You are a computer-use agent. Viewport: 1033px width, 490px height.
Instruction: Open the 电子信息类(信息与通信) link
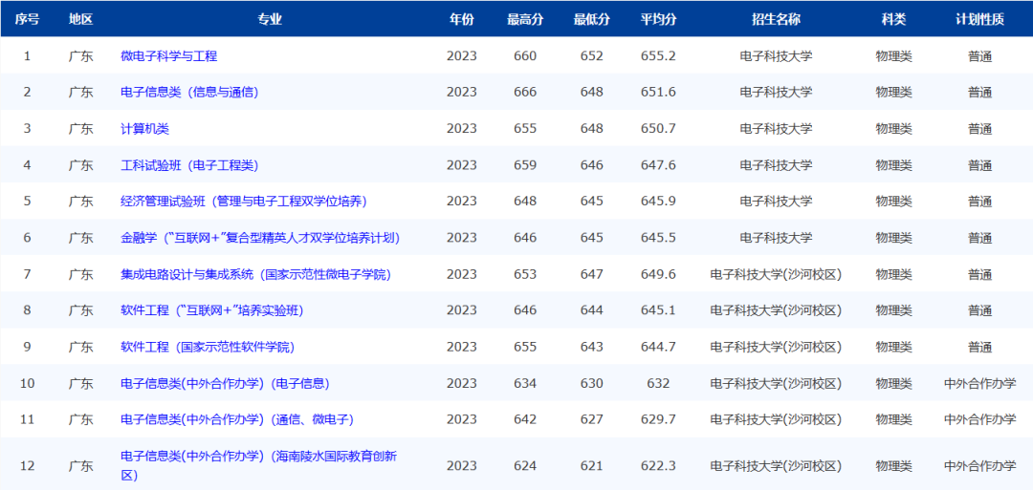point(189,92)
